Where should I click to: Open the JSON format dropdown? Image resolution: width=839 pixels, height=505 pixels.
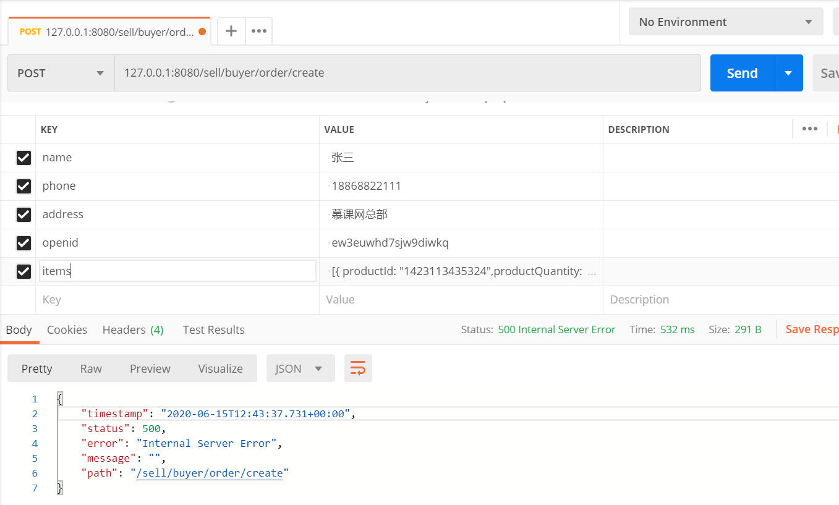(x=300, y=368)
